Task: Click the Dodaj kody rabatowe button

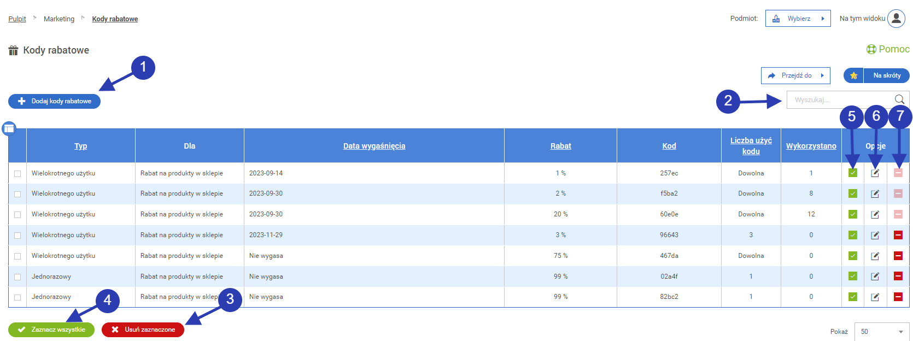Action: (55, 101)
